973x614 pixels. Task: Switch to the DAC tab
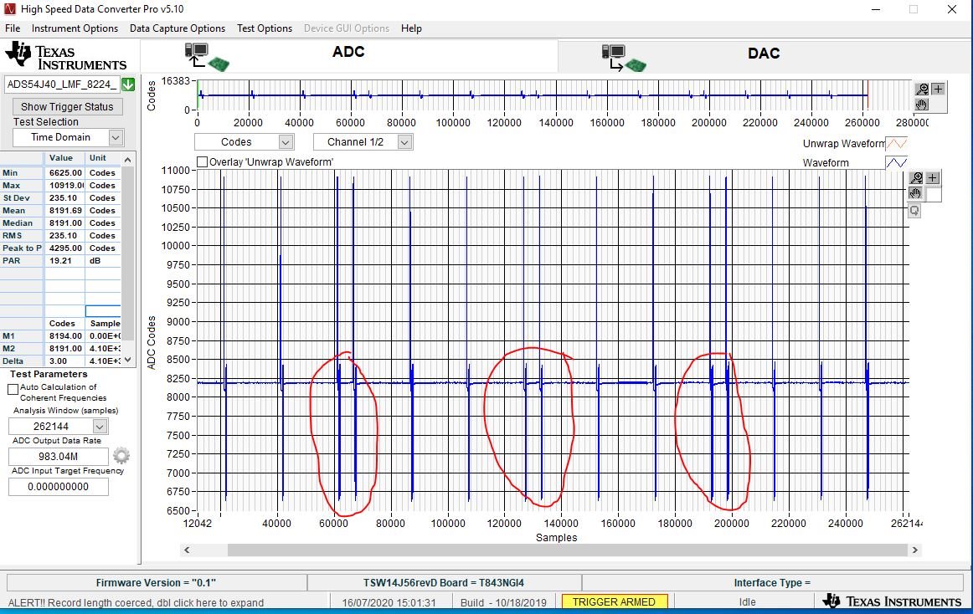(764, 56)
